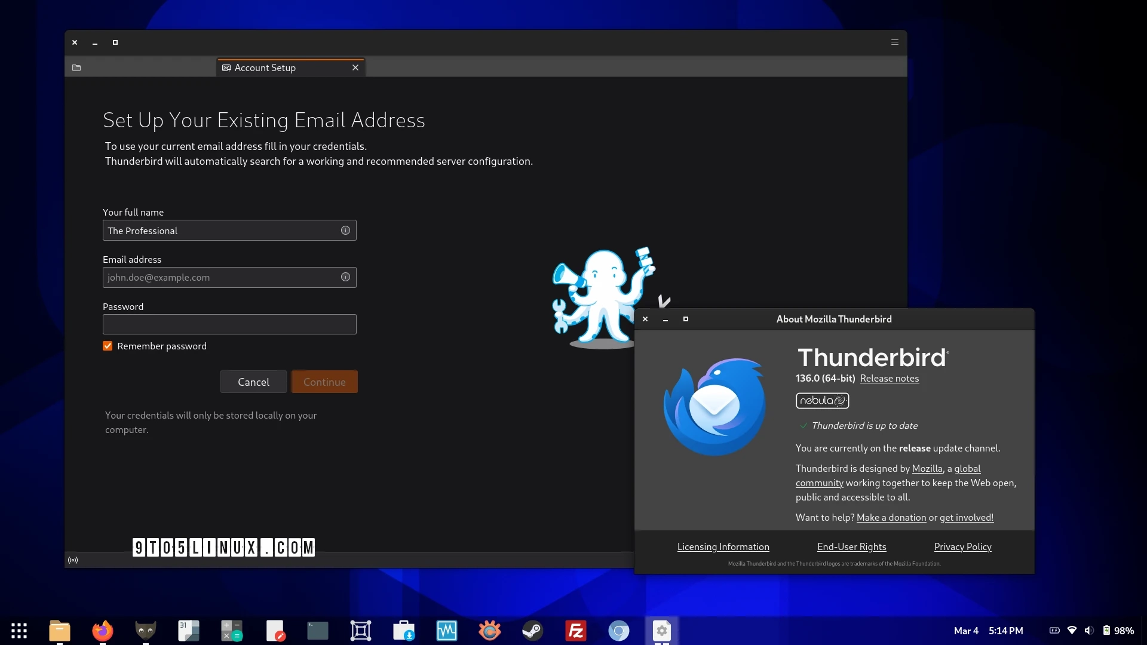Select the settings gear icon in taskbar

click(662, 629)
